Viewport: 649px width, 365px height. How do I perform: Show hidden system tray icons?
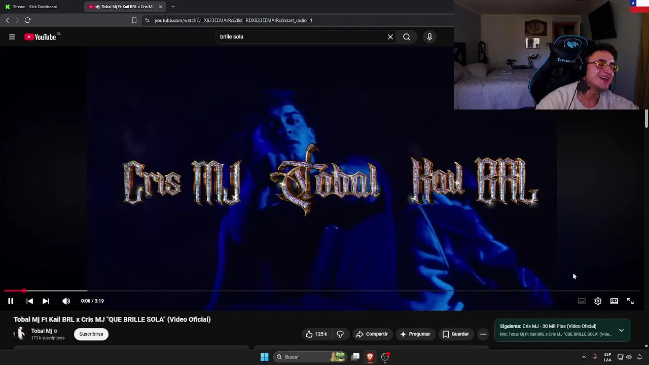point(584,357)
